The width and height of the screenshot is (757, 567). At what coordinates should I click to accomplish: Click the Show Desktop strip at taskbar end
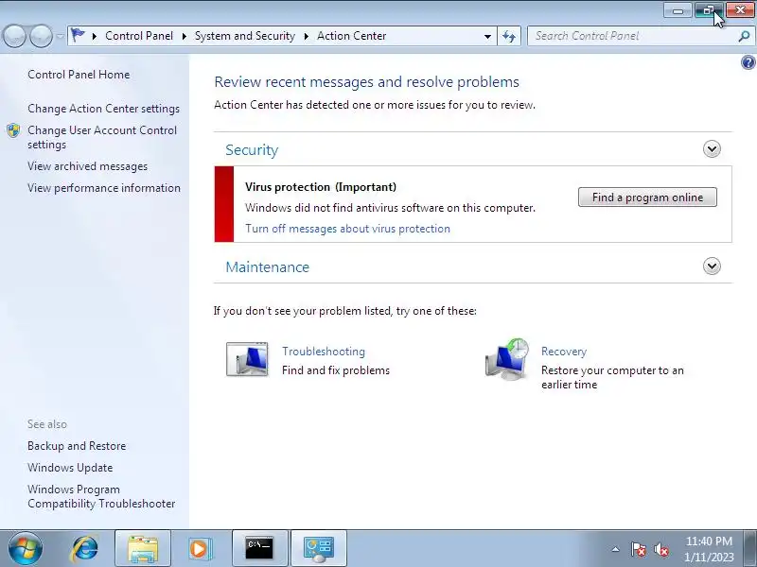tap(751, 549)
